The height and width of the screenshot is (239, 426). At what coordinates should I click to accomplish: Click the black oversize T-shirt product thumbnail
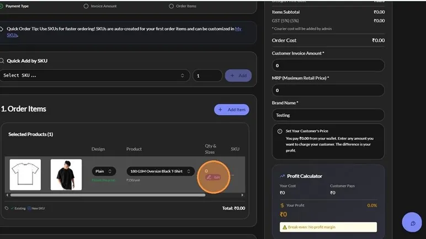pyautogui.click(x=66, y=174)
